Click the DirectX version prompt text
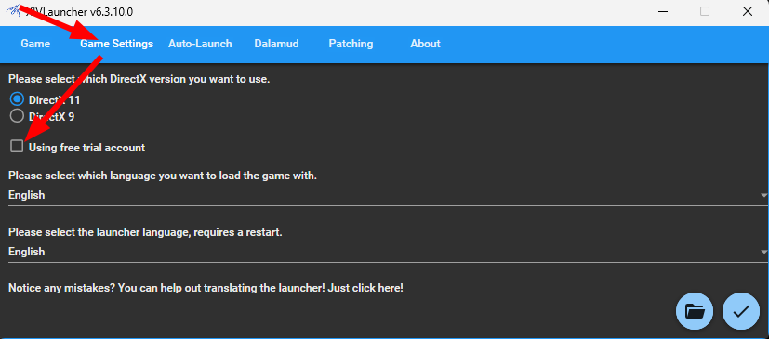The height and width of the screenshot is (339, 769). pos(139,79)
